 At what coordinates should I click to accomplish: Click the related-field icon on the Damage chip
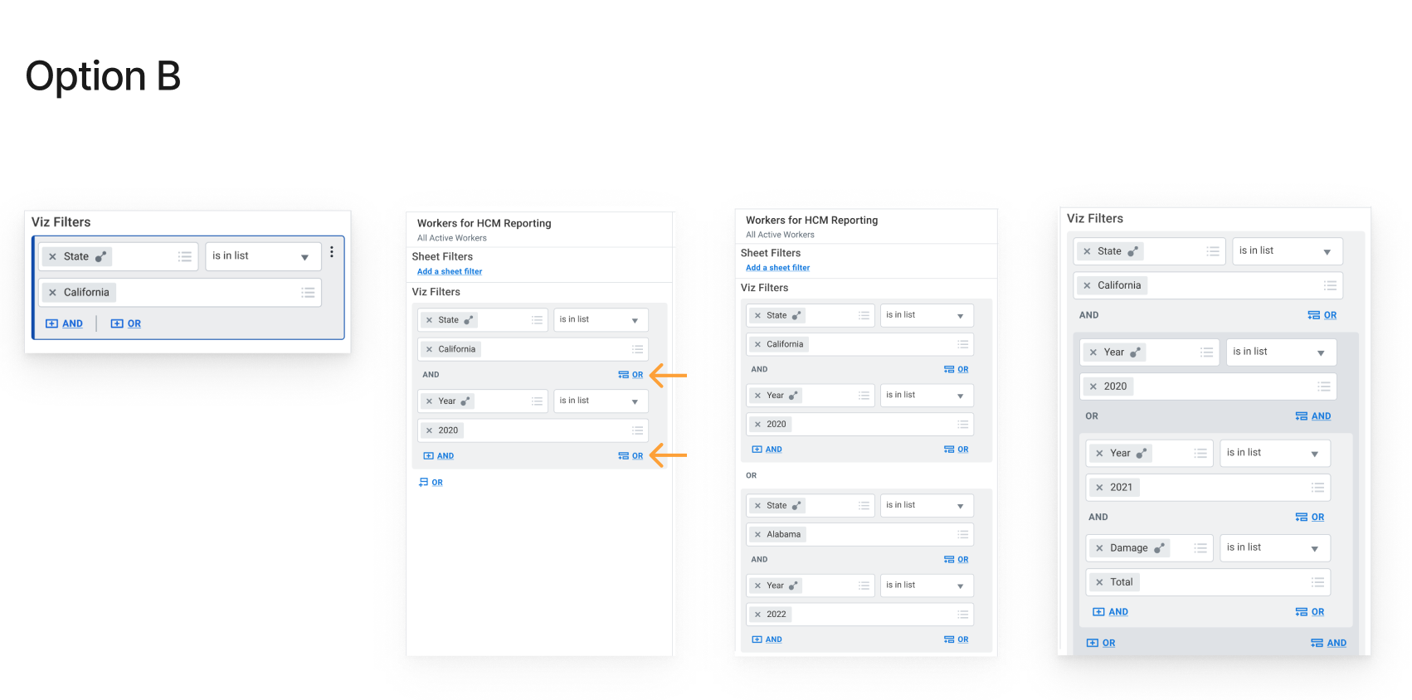[x=1159, y=548]
